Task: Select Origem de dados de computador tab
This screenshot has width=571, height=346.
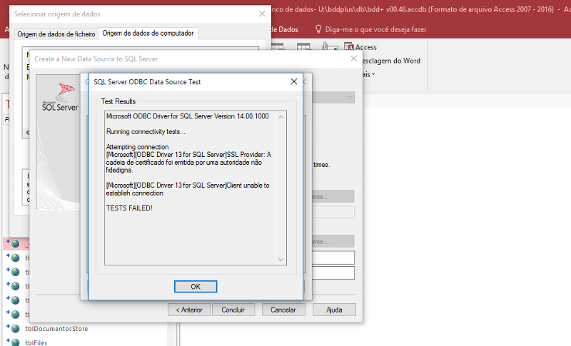Action: pyautogui.click(x=148, y=33)
